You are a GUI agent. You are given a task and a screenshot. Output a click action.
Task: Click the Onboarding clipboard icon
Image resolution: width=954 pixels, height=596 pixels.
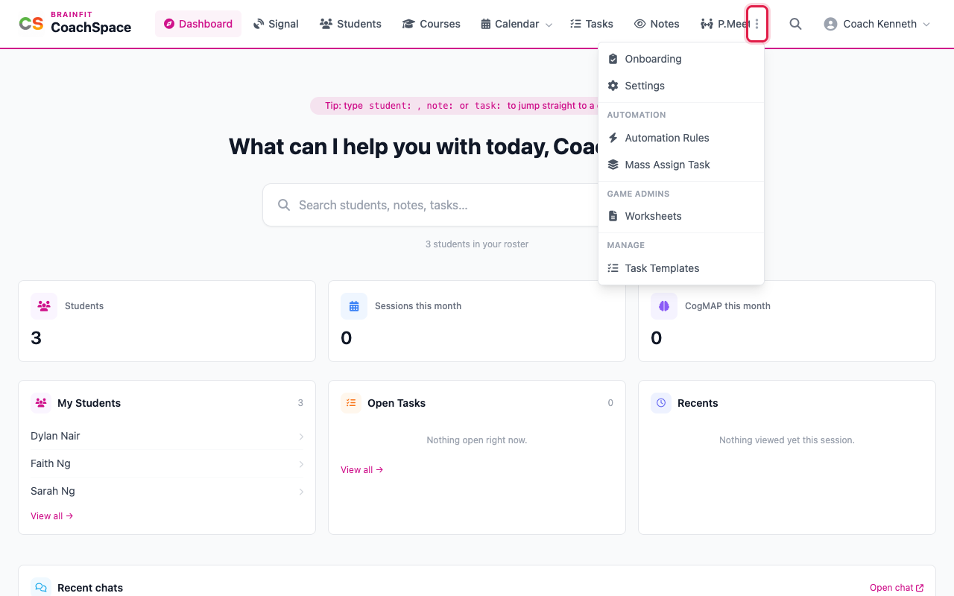click(x=613, y=59)
